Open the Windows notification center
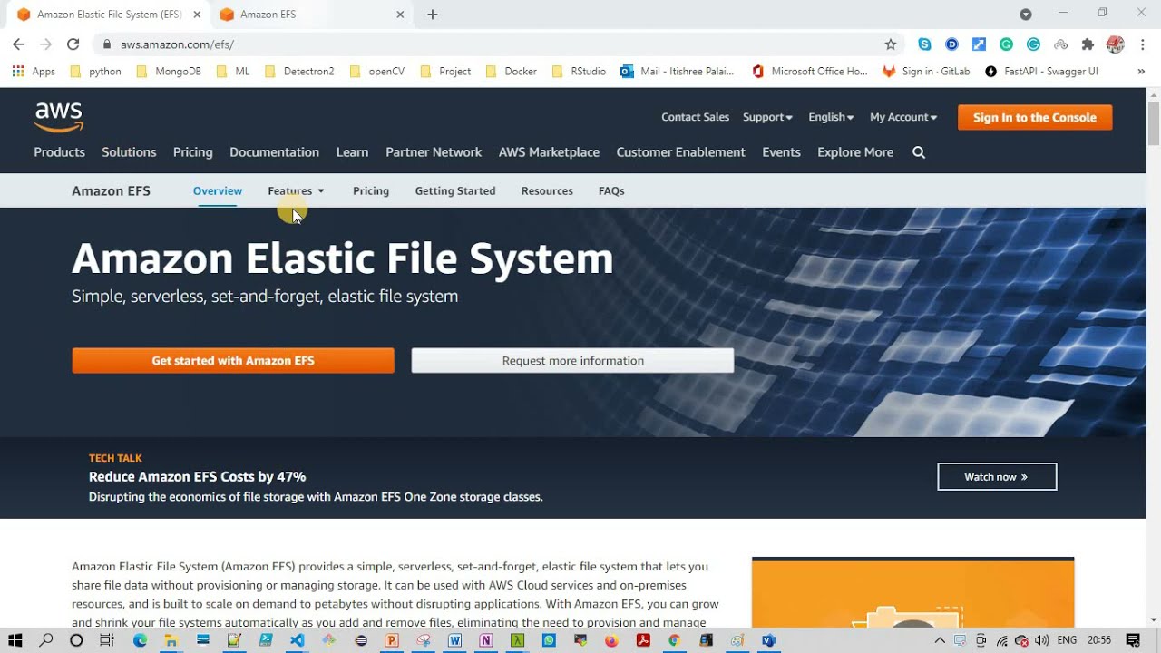The width and height of the screenshot is (1161, 653). pyautogui.click(x=1133, y=640)
